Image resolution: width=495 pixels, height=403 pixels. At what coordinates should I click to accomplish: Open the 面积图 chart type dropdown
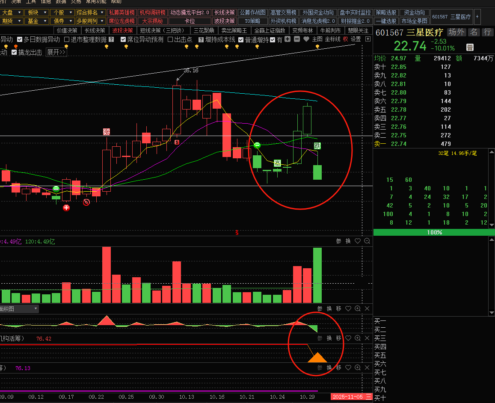(x=19, y=308)
